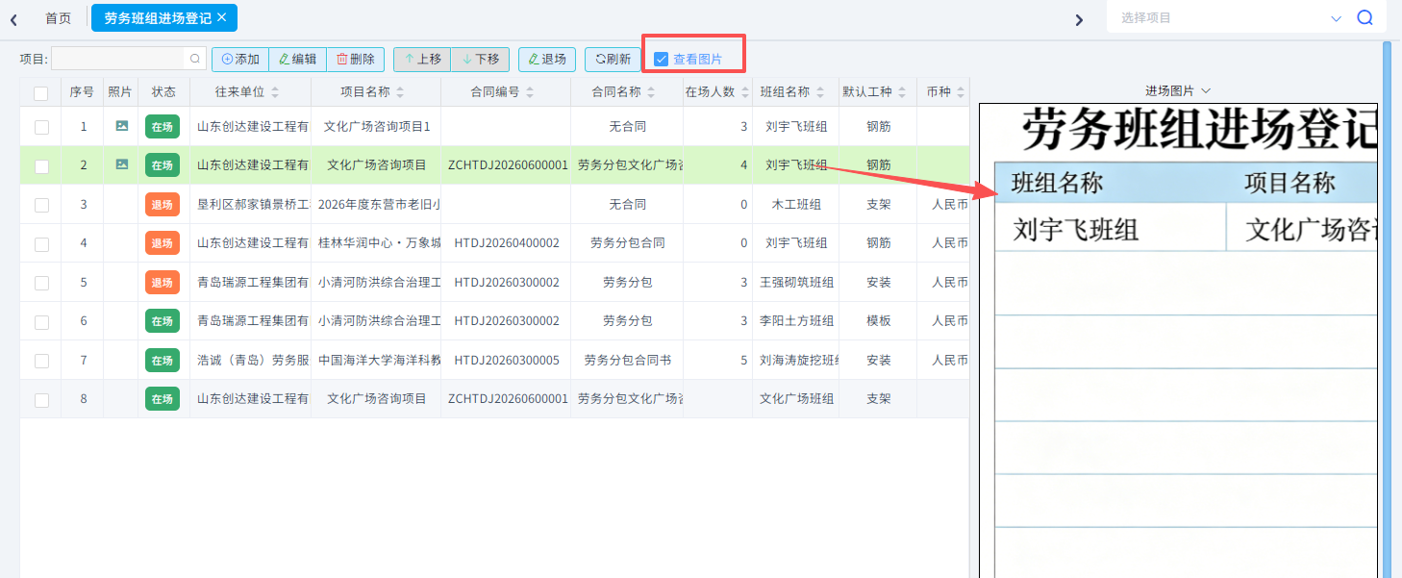The width and height of the screenshot is (1402, 578).
Task: Sort by the 在场人数 column arrows
Action: click(x=745, y=92)
